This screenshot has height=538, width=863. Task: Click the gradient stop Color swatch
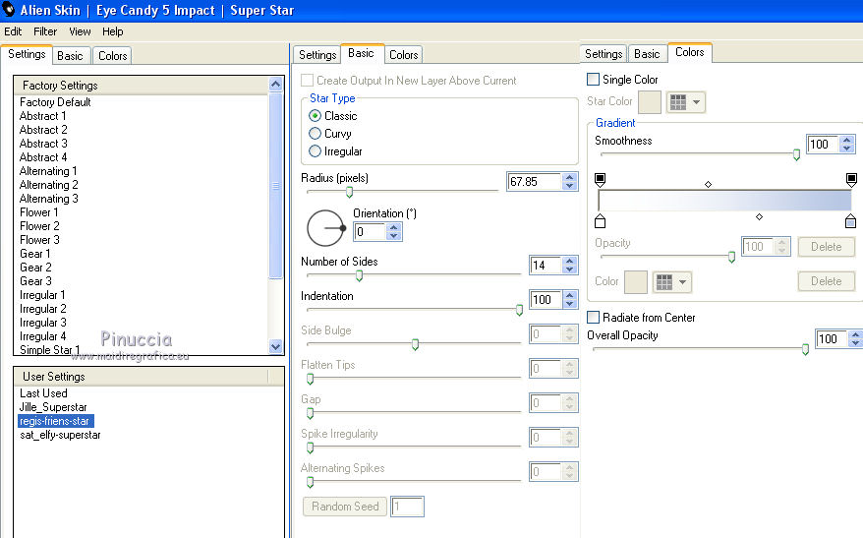636,282
